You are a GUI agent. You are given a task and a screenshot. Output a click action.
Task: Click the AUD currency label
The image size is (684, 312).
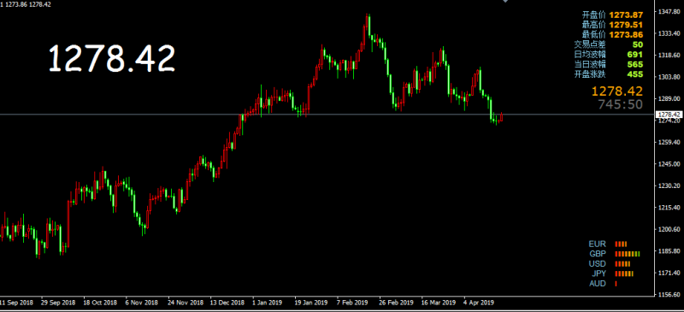(x=597, y=284)
